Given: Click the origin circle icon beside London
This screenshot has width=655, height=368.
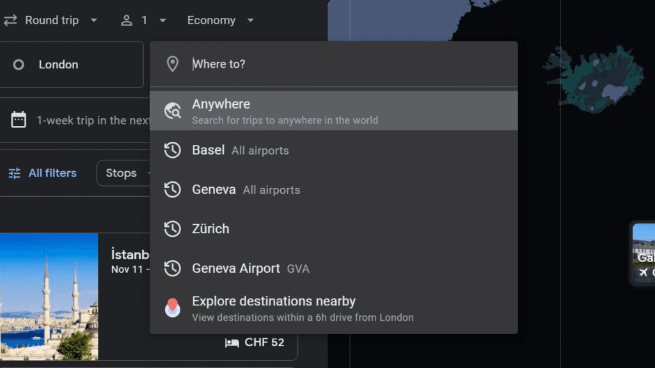Looking at the screenshot, I should [x=19, y=65].
